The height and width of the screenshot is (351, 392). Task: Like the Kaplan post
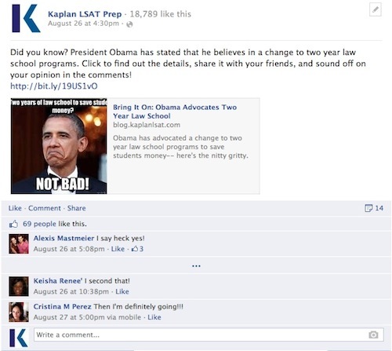(x=15, y=208)
